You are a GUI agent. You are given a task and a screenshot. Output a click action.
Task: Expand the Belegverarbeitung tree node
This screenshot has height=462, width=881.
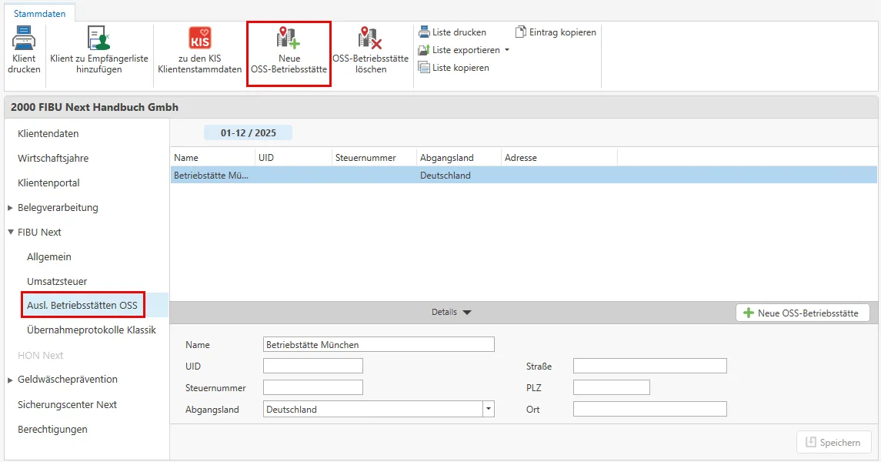click(10, 208)
